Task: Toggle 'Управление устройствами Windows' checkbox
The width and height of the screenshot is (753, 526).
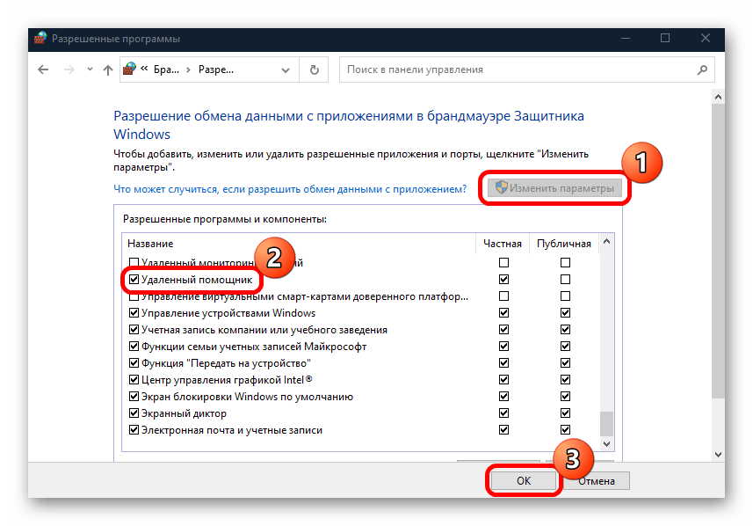Action: (134, 313)
